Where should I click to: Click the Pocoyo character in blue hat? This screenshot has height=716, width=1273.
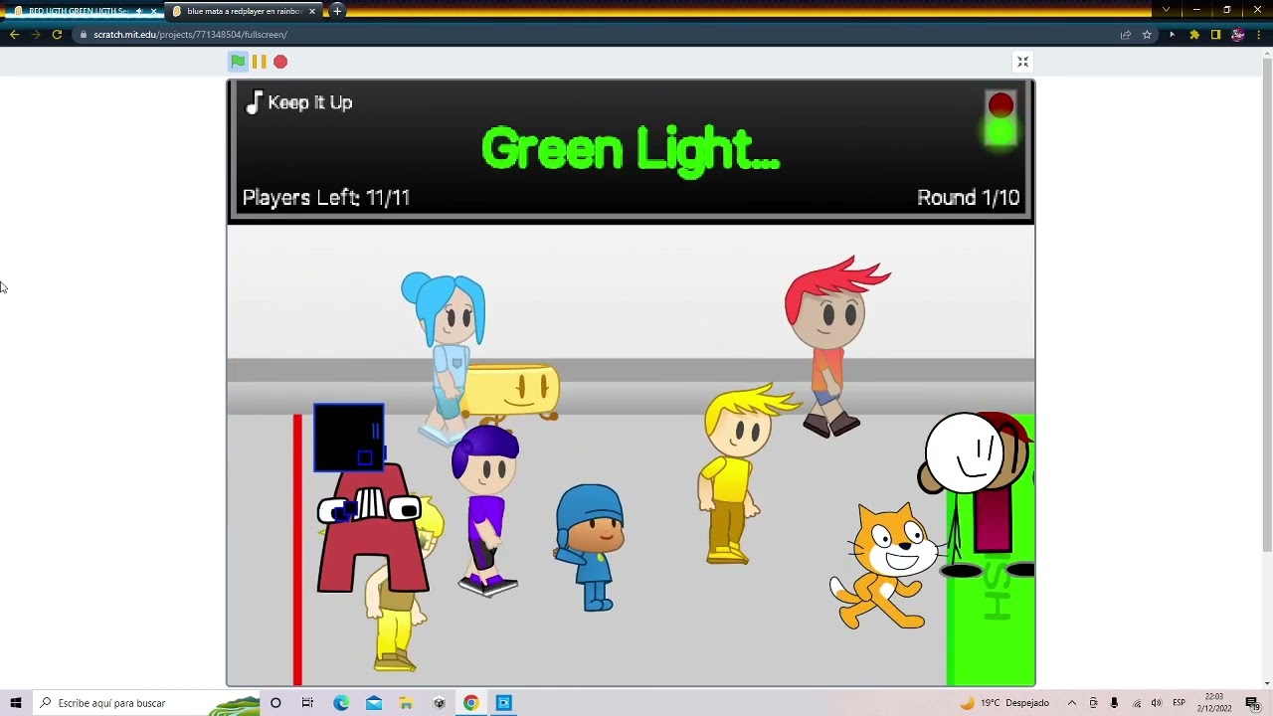(590, 547)
